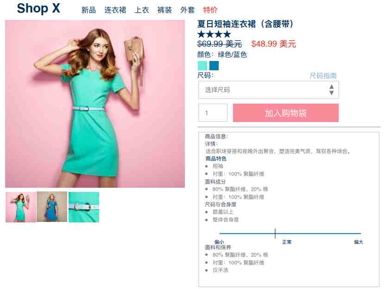The image size is (385, 289).
Task: Click the size dropdown stepper arrows
Action: coord(331,90)
